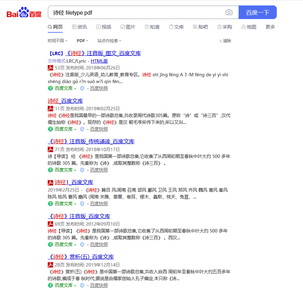Select the 网页 tab
Screen dimensions: 303x290
pos(55,27)
